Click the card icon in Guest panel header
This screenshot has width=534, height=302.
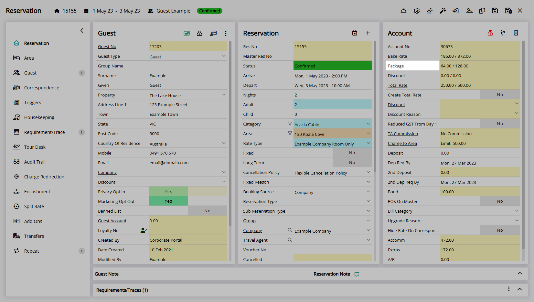[x=187, y=33]
